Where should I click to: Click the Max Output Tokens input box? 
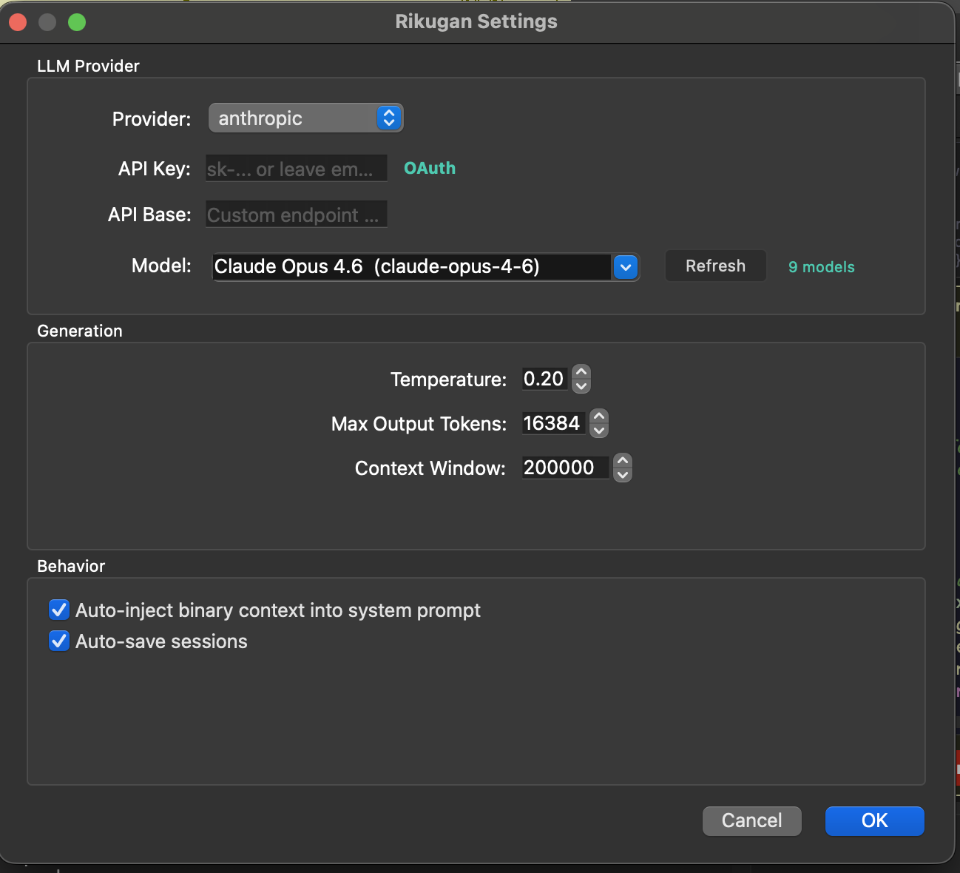click(552, 423)
